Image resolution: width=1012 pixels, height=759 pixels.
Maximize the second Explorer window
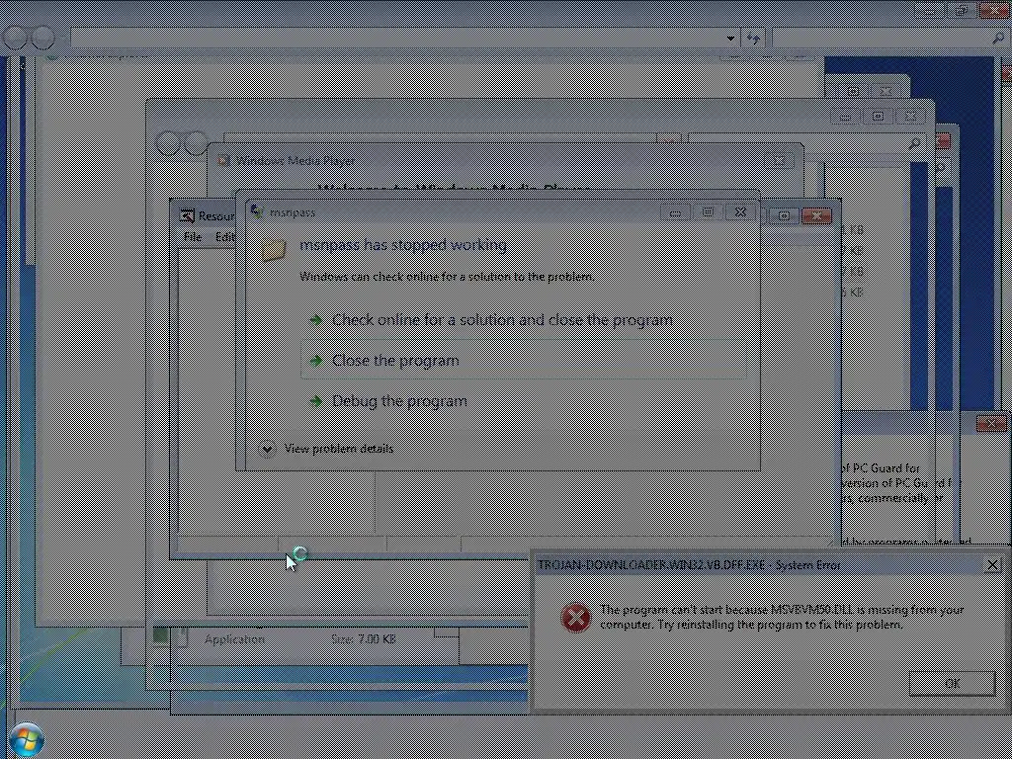pos(878,117)
